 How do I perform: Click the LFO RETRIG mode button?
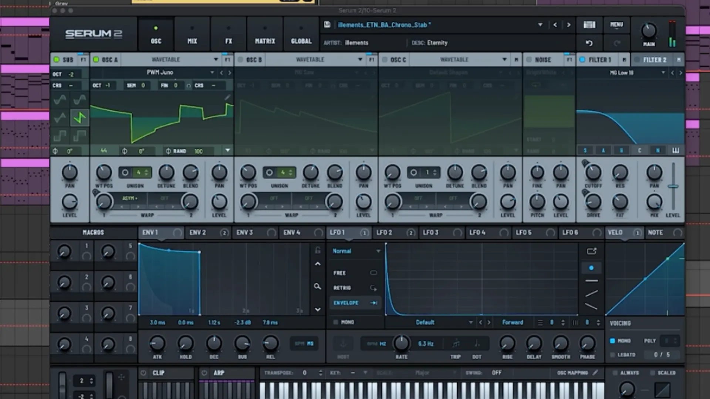(x=355, y=288)
